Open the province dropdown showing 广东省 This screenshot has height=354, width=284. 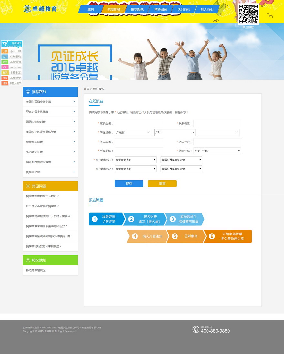pos(133,132)
